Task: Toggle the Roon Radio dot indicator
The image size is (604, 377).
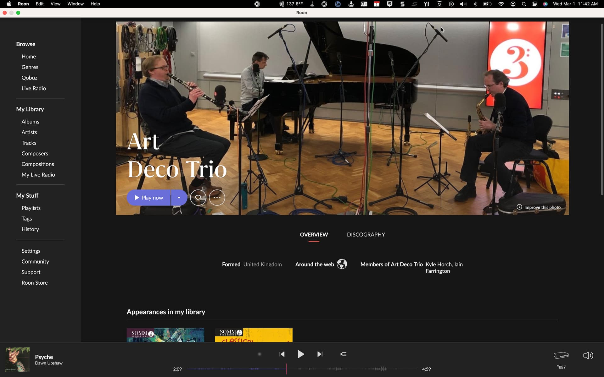Action: click(260, 354)
